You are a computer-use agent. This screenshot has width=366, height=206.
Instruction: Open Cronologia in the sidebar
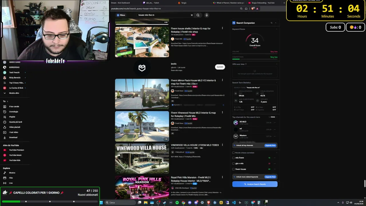click(13, 112)
